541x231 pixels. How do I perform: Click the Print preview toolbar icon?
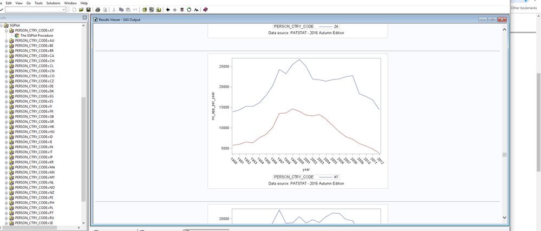[105, 10]
